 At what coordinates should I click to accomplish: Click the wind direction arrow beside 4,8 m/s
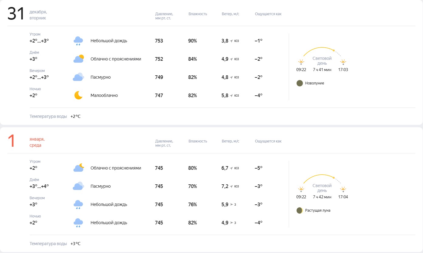click(231, 77)
